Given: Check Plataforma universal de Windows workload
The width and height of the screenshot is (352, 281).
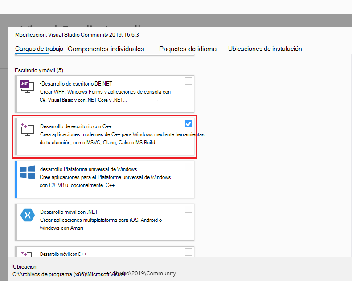Looking at the screenshot, I should pos(188,167).
